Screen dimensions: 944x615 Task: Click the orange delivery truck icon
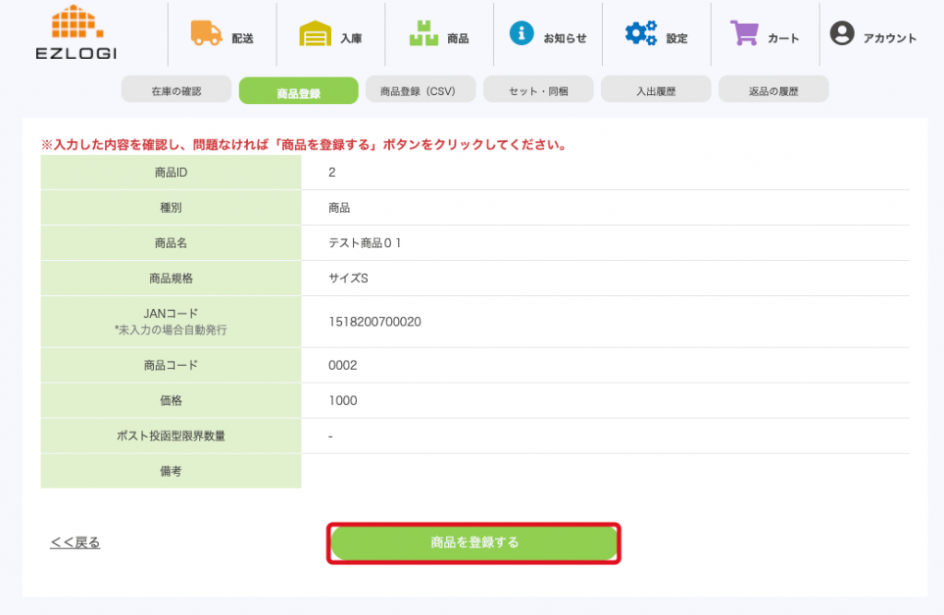(206, 34)
